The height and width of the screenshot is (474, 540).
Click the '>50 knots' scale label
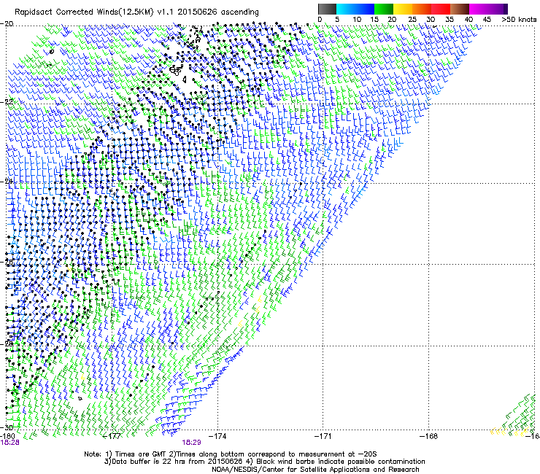[x=519, y=20]
